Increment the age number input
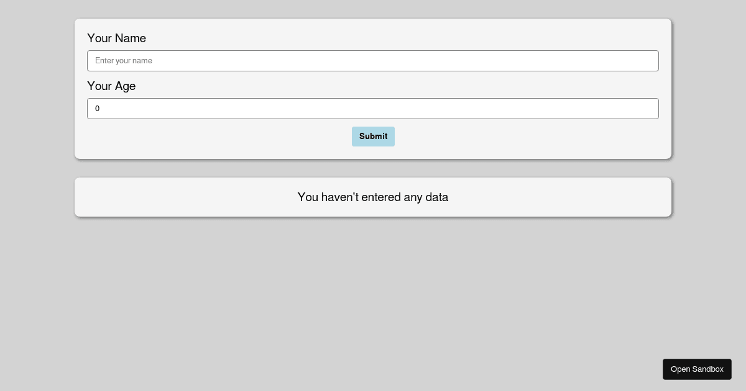This screenshot has width=746, height=391. click(x=652, y=106)
